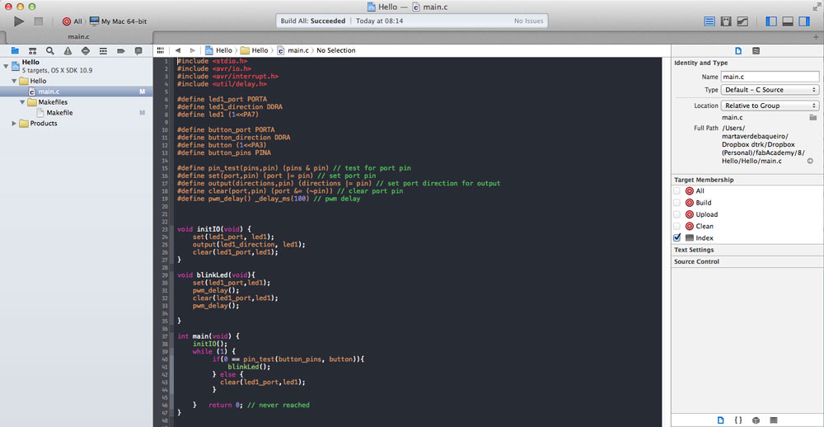Screen dimensions: 824x427
Task: Open the Project navigator
Action: point(15,51)
